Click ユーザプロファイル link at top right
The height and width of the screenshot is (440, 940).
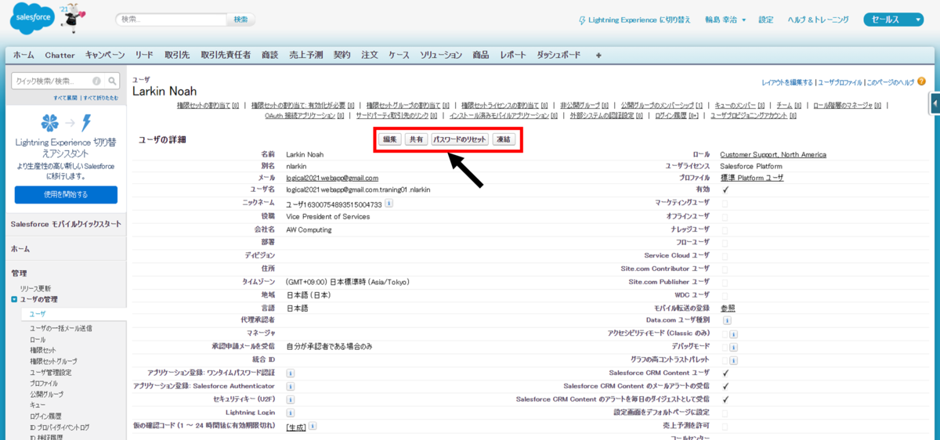(x=840, y=81)
